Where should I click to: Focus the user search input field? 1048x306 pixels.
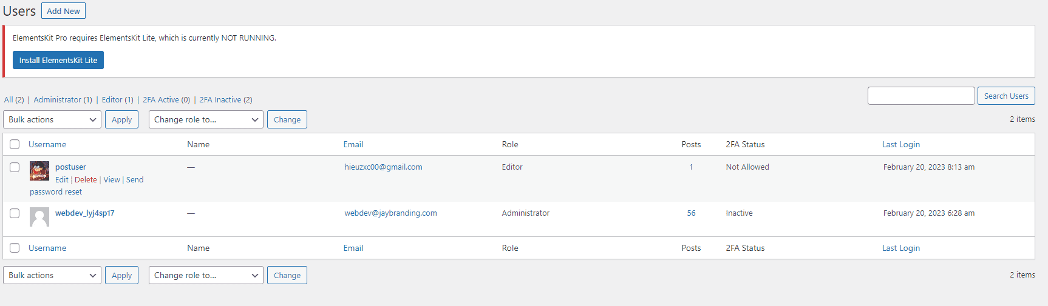click(921, 96)
